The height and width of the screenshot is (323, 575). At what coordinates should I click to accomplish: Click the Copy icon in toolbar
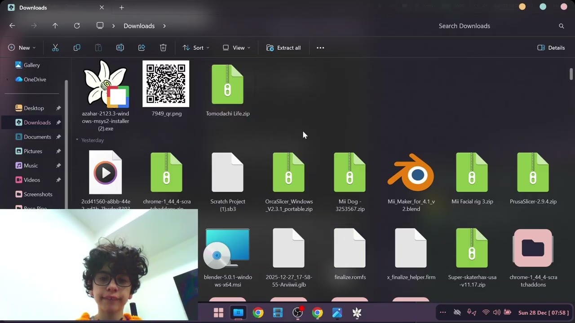pos(77,48)
